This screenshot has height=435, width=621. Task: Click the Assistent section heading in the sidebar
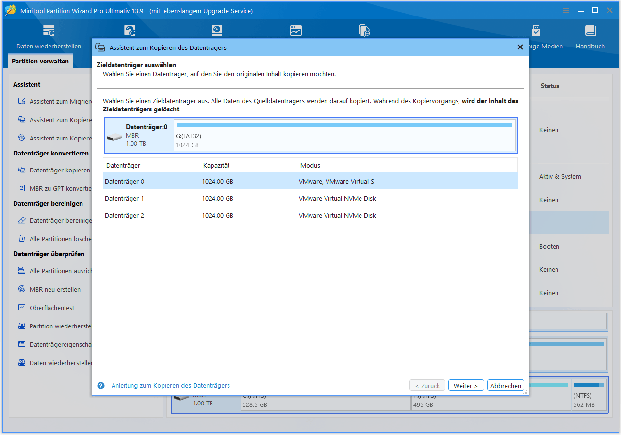pyautogui.click(x=27, y=84)
